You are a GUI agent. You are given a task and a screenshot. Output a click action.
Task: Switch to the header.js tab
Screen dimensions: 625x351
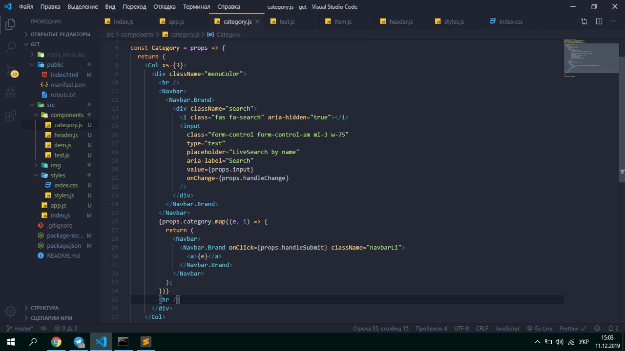pyautogui.click(x=400, y=22)
